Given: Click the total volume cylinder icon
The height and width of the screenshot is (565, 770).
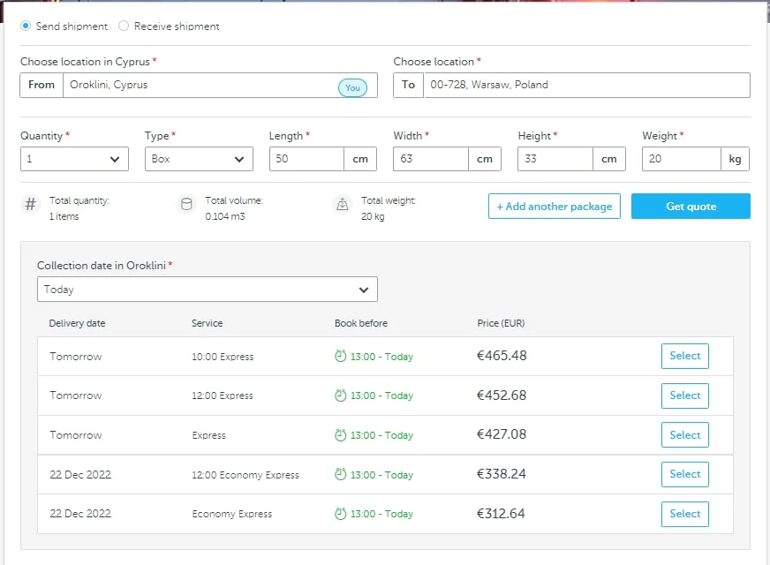Looking at the screenshot, I should tap(186, 205).
